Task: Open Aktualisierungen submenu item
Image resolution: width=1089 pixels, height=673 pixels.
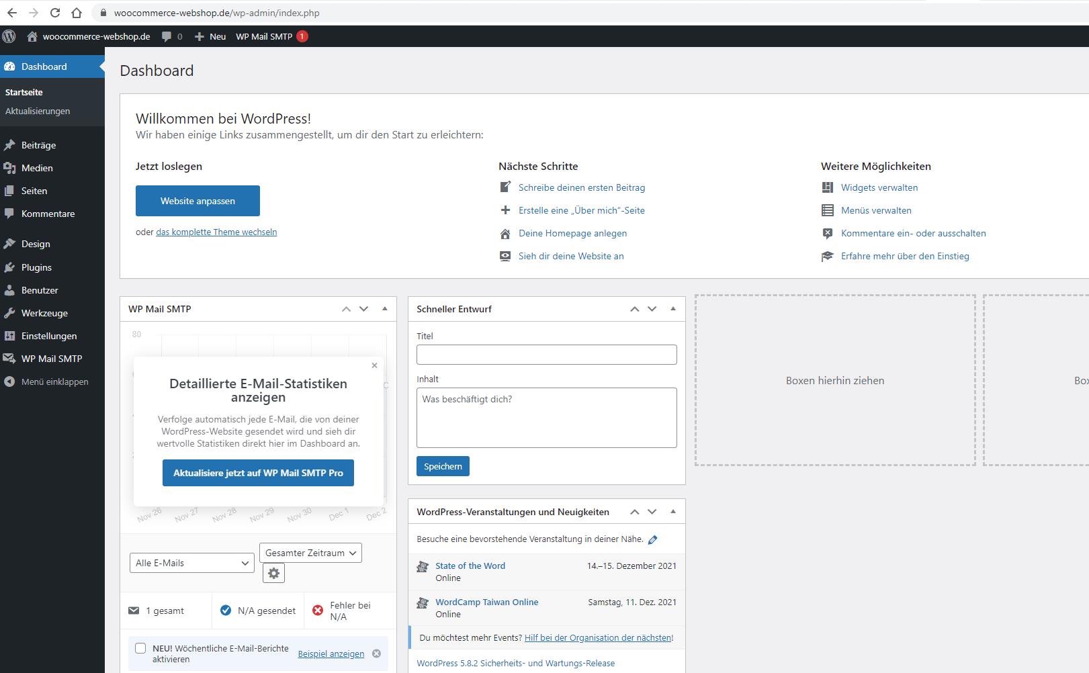Action: pyautogui.click(x=38, y=111)
